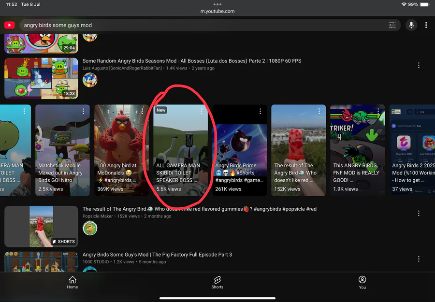Open browser three-dot multitasking control
This screenshot has width=435, height=302.
tap(217, 4)
